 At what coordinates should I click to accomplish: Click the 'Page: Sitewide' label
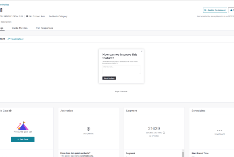[121, 91]
